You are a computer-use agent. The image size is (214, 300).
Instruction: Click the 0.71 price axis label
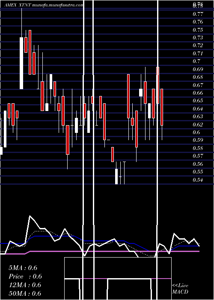tap(198, 54)
